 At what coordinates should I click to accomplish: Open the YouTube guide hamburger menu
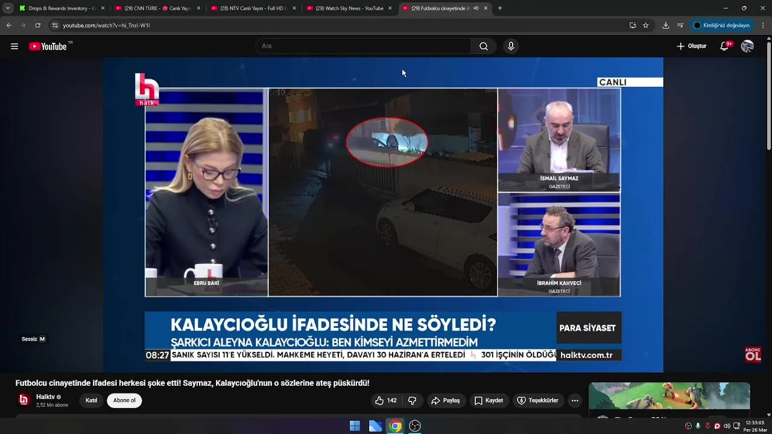click(14, 46)
